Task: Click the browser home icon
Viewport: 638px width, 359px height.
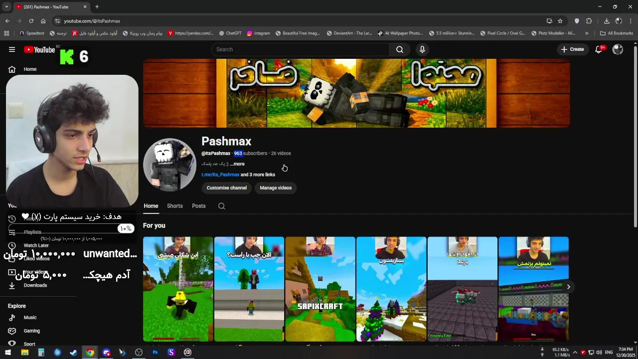Action: (x=43, y=21)
